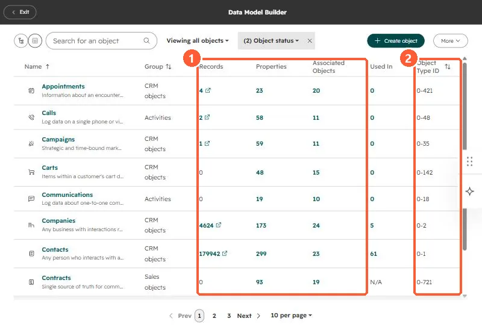The image size is (482, 333).
Task: Switch to the data model diagram view
Action: point(21,40)
